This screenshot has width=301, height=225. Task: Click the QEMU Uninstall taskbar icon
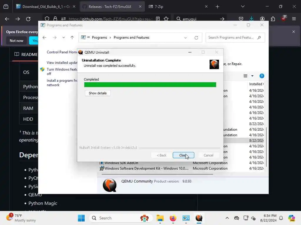(199, 218)
